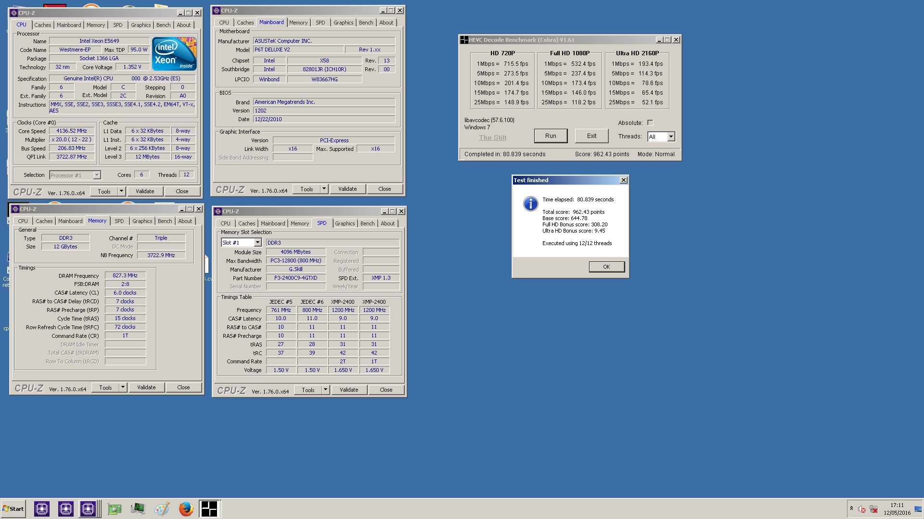Click title bar icon of CPU-Z Mainboard window
This screenshot has height=519, width=924.
(x=217, y=11)
